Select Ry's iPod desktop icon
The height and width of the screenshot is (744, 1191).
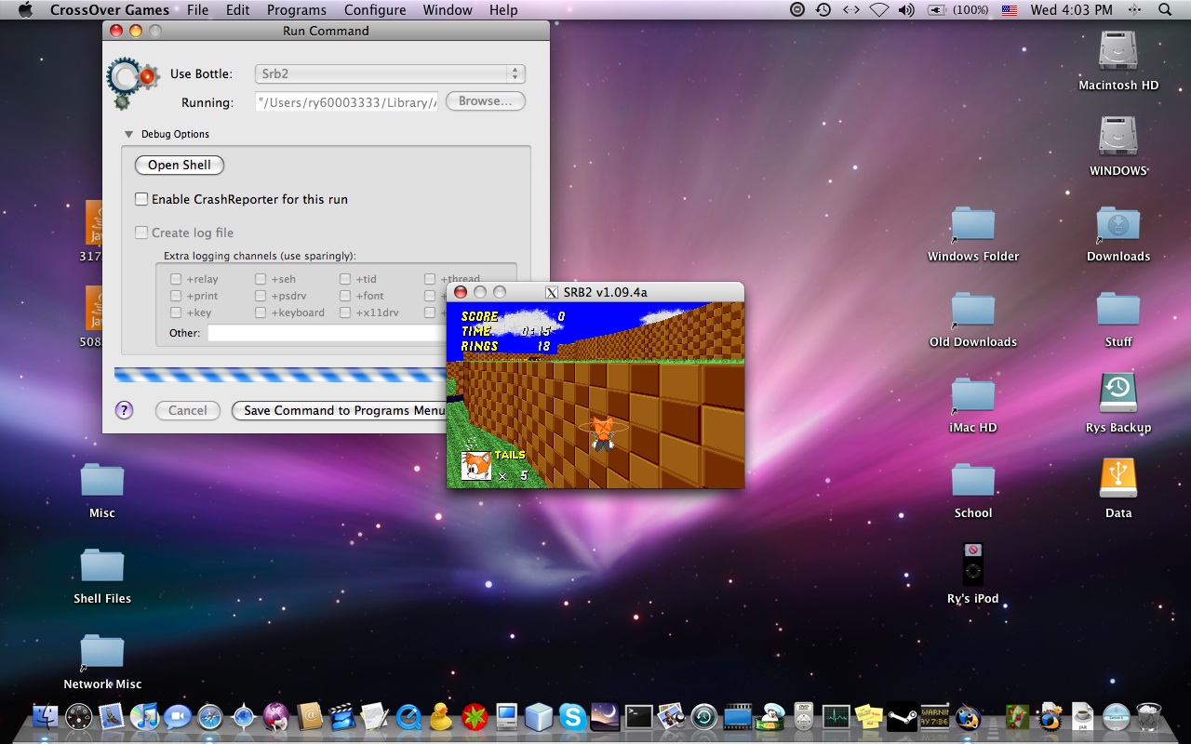click(x=972, y=573)
